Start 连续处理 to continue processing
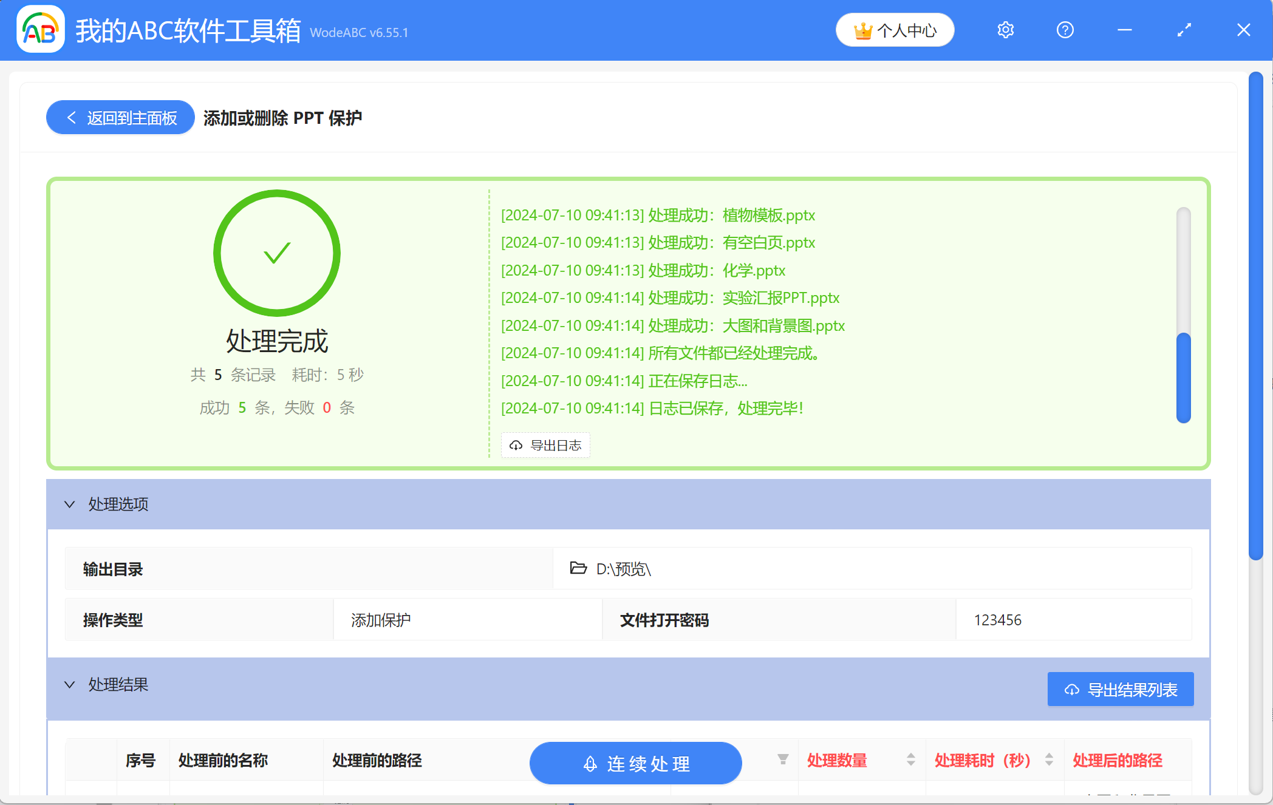 (635, 764)
